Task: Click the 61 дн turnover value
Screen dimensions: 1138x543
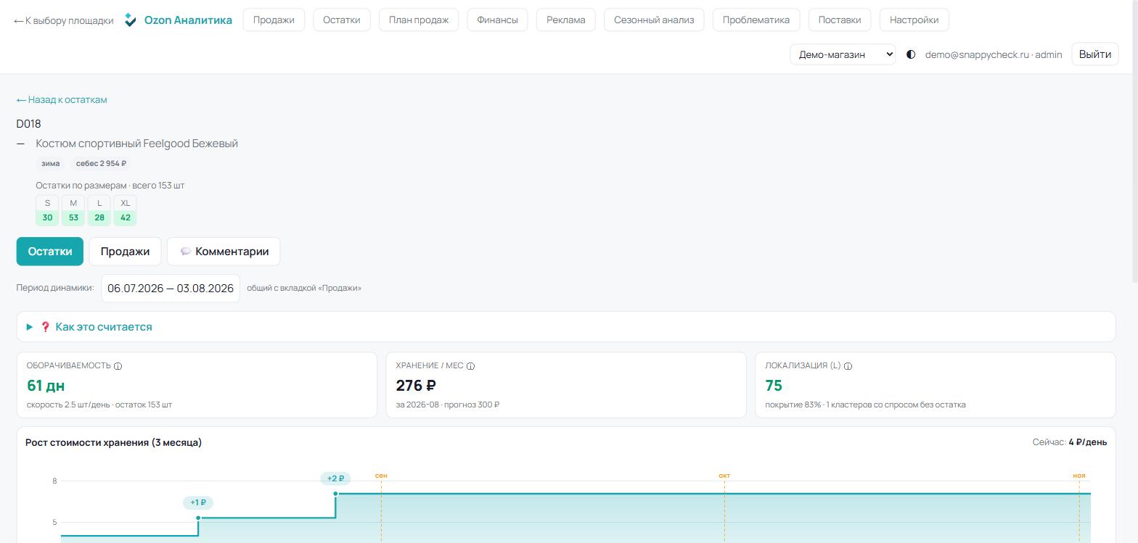Action: pos(46,386)
